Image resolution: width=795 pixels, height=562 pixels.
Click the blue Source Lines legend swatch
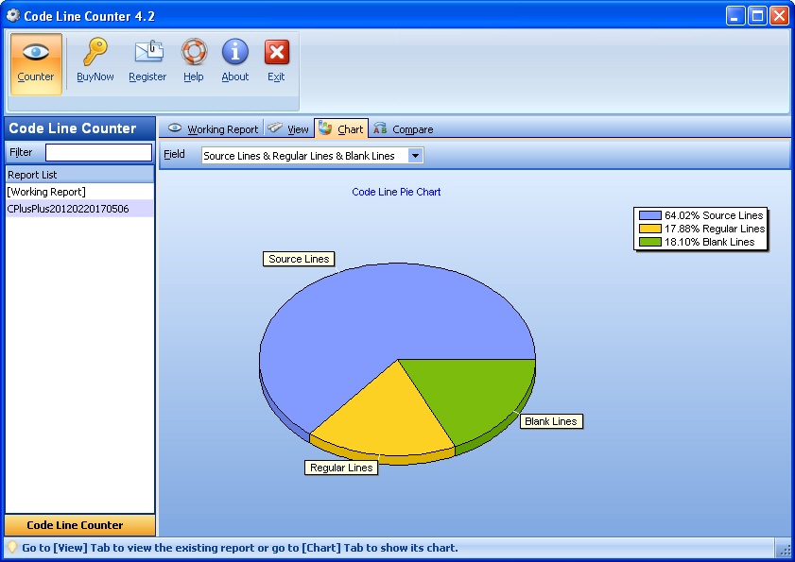(x=649, y=215)
